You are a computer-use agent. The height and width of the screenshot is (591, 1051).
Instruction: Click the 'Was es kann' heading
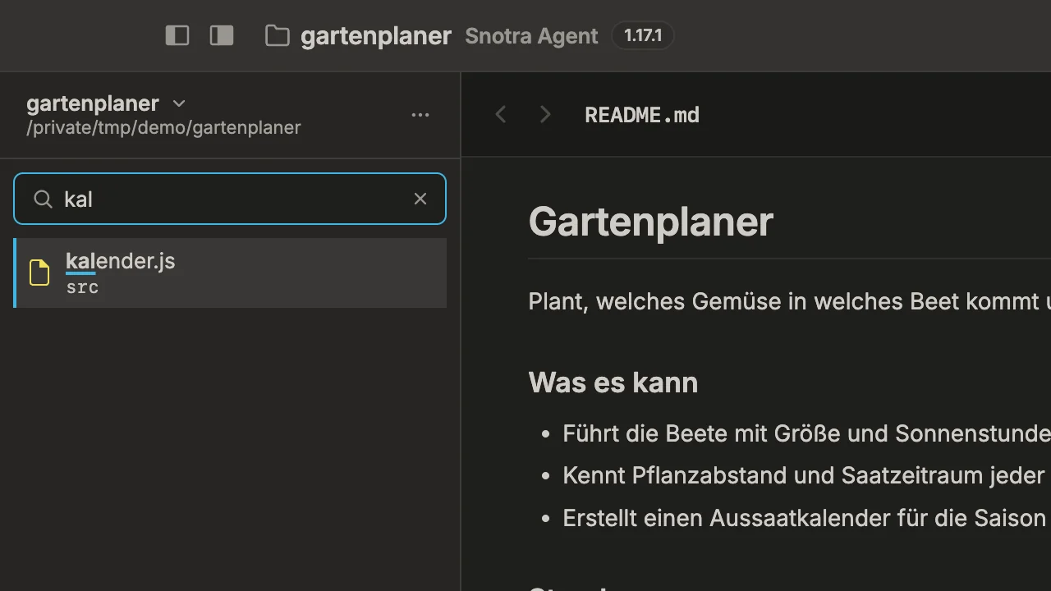coord(613,383)
